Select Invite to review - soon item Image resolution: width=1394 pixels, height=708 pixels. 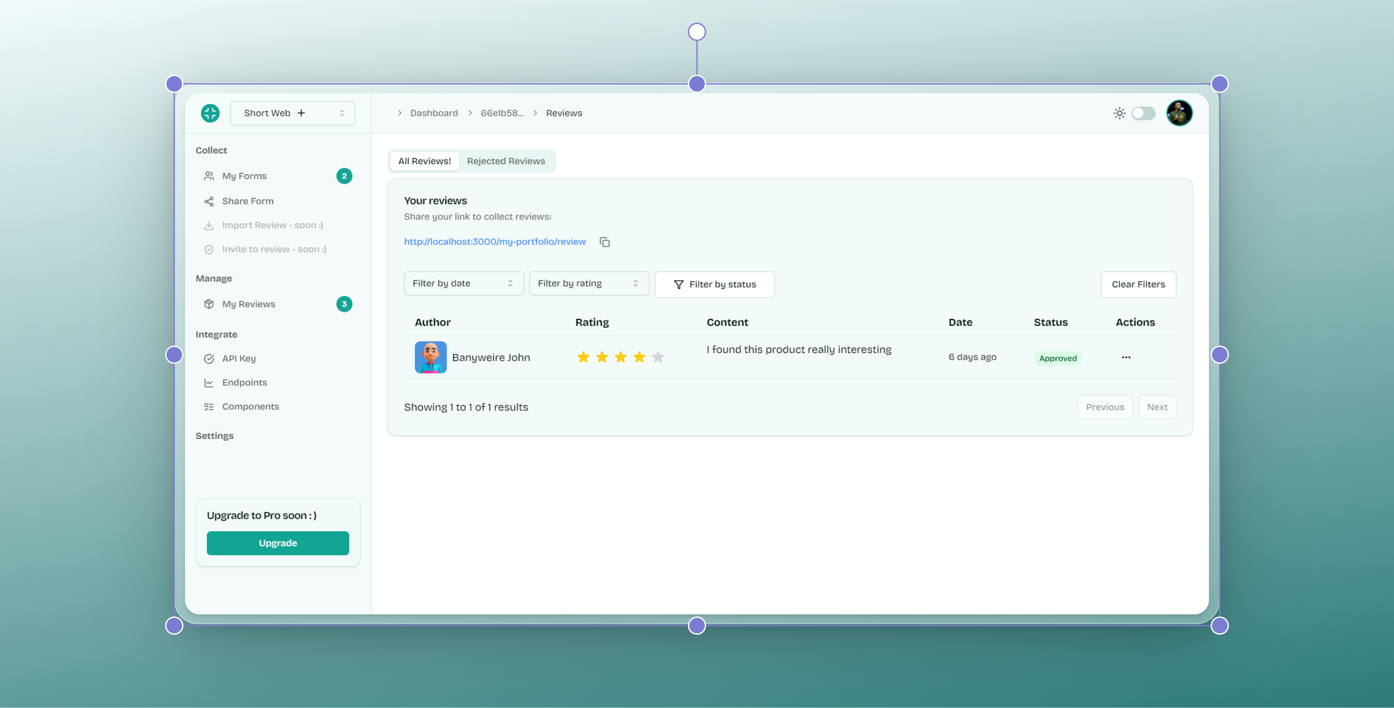pos(278,249)
